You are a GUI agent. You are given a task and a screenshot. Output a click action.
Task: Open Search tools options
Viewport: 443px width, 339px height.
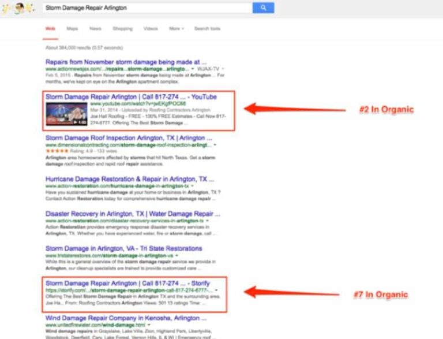pyautogui.click(x=207, y=28)
